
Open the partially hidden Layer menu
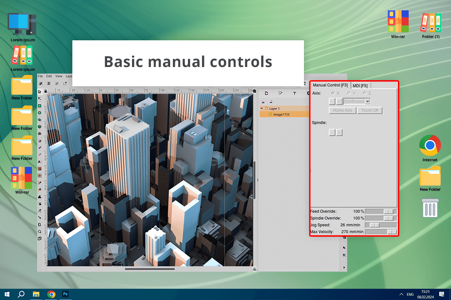click(69, 76)
